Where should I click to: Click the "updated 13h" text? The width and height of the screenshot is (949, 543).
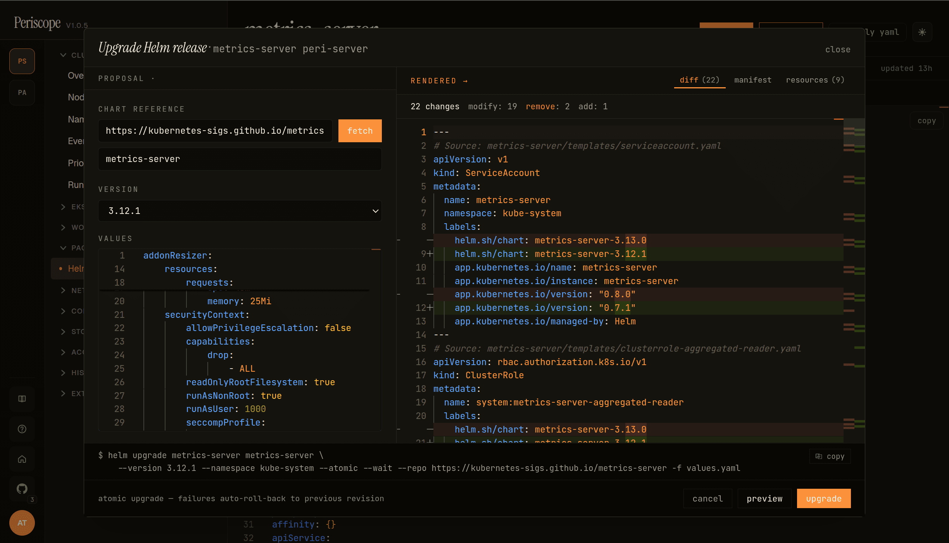[906, 69]
